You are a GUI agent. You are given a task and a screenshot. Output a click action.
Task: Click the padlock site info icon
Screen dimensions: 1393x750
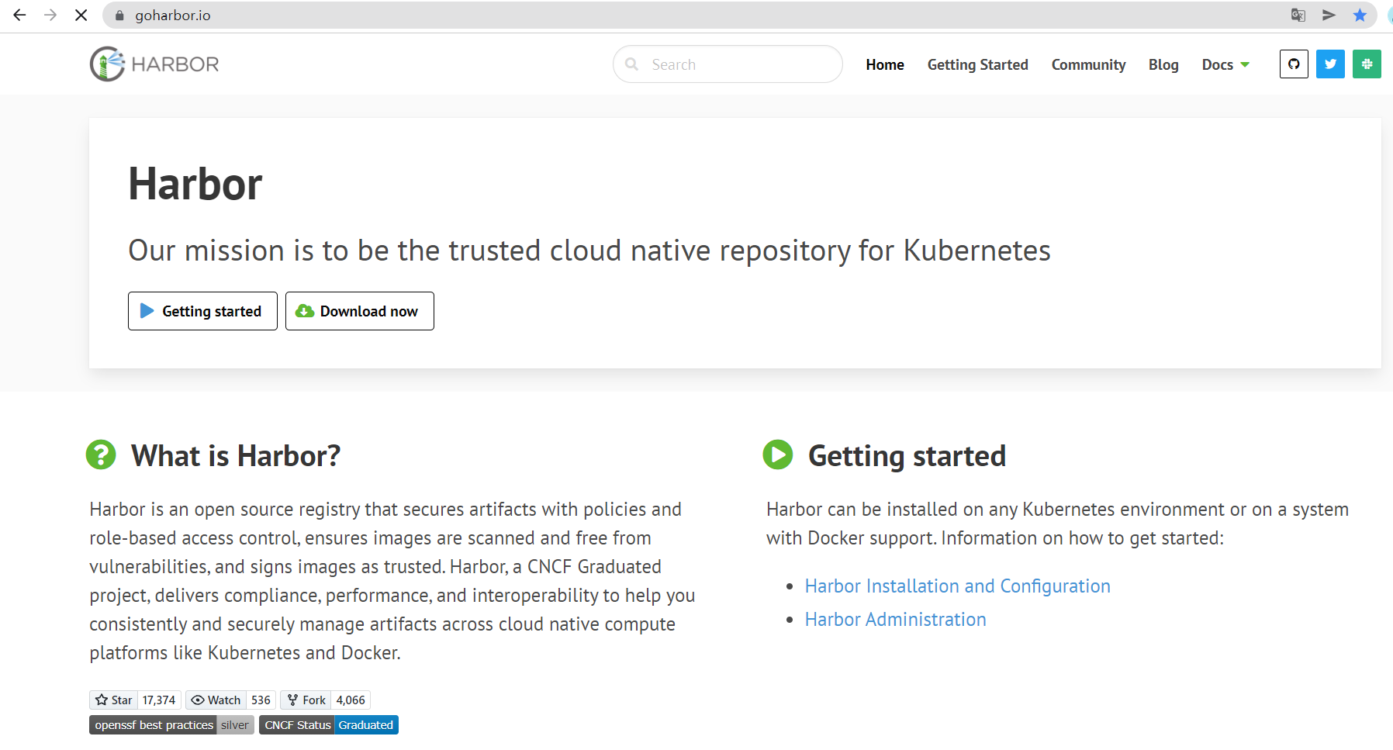point(119,16)
